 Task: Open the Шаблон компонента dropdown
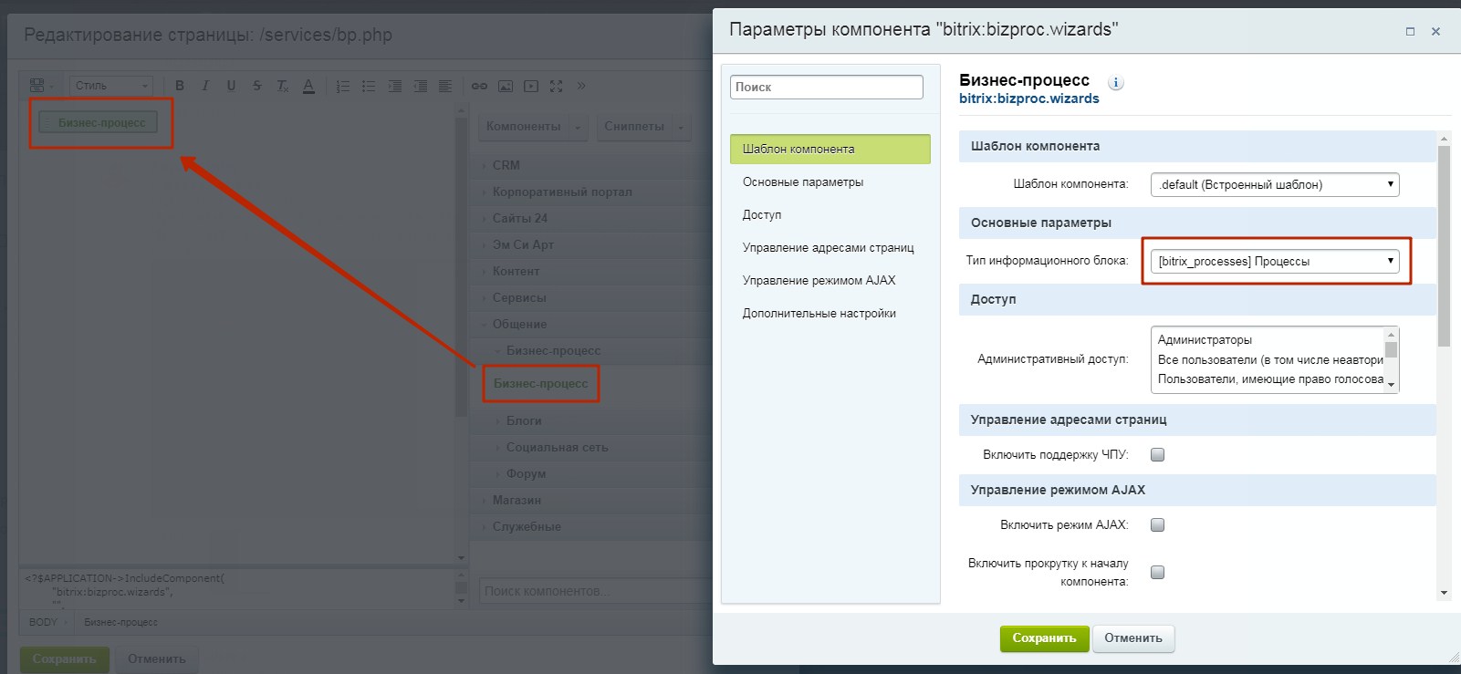click(x=1274, y=184)
